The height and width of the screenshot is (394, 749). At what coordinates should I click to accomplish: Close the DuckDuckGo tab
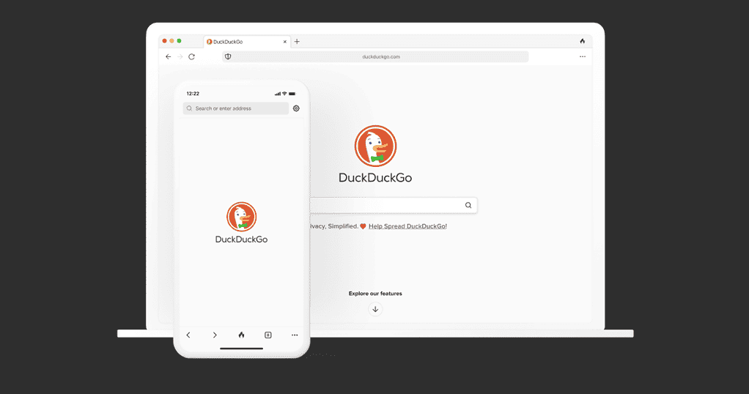284,42
